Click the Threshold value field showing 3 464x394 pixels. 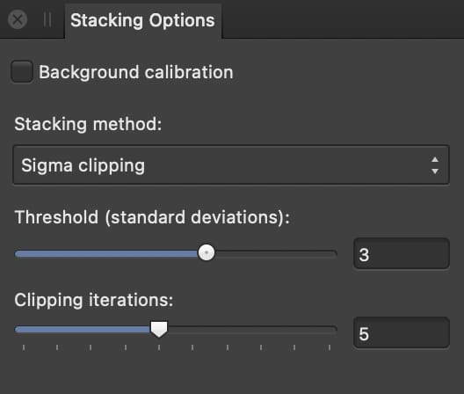click(x=402, y=254)
